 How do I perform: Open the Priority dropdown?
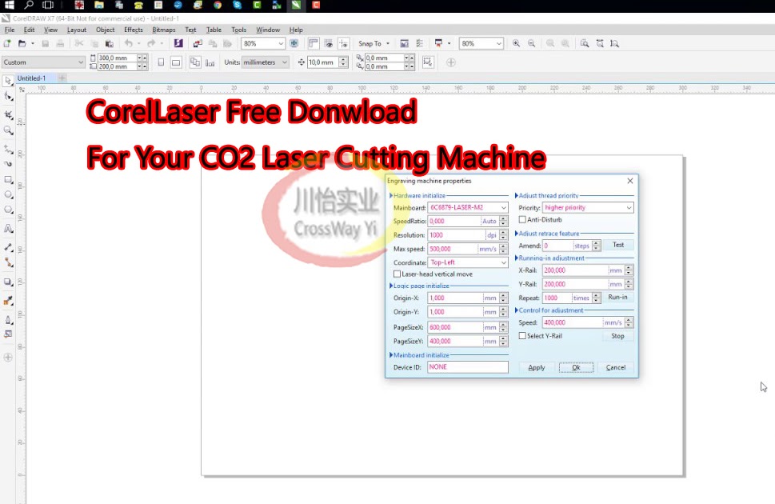coord(588,208)
